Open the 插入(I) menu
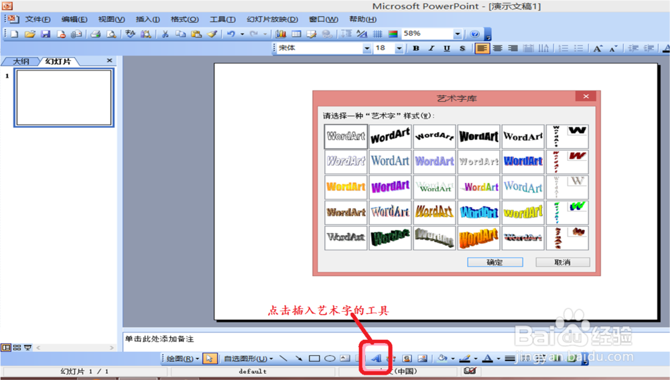The height and width of the screenshot is (380, 670). [148, 19]
